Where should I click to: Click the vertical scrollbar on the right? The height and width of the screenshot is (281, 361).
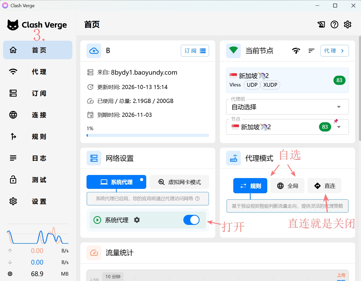(360, 88)
